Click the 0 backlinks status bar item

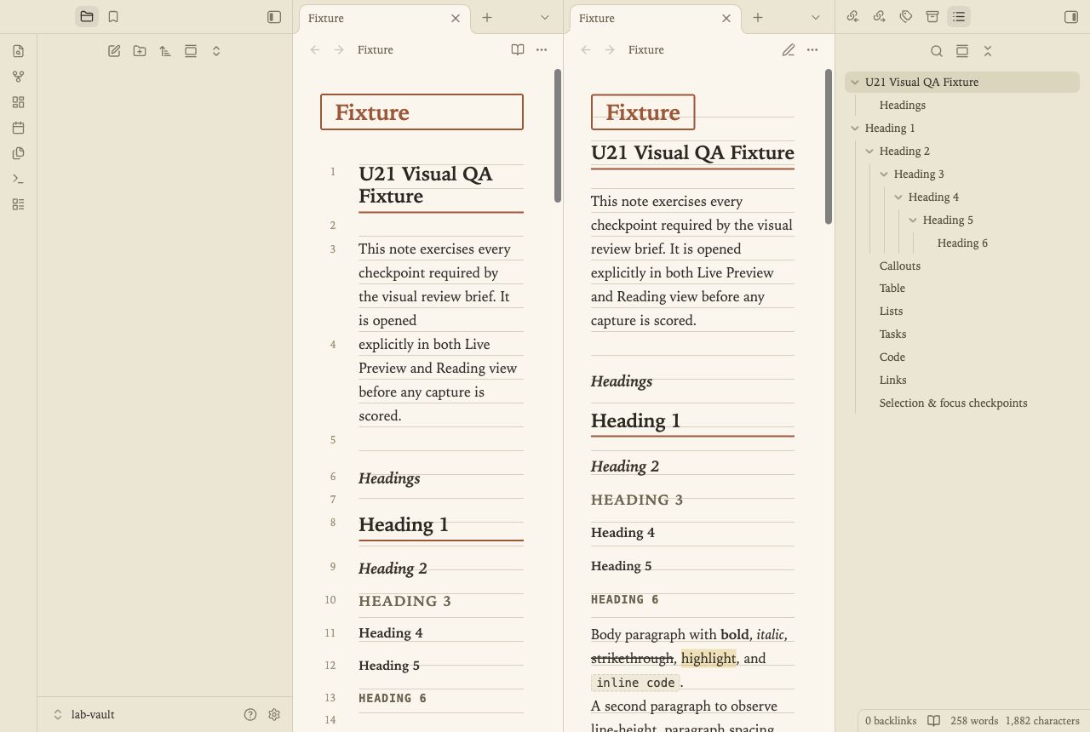[891, 721]
